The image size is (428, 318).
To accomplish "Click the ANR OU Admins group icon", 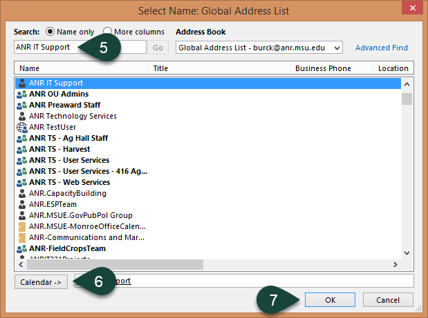I will 21,94.
